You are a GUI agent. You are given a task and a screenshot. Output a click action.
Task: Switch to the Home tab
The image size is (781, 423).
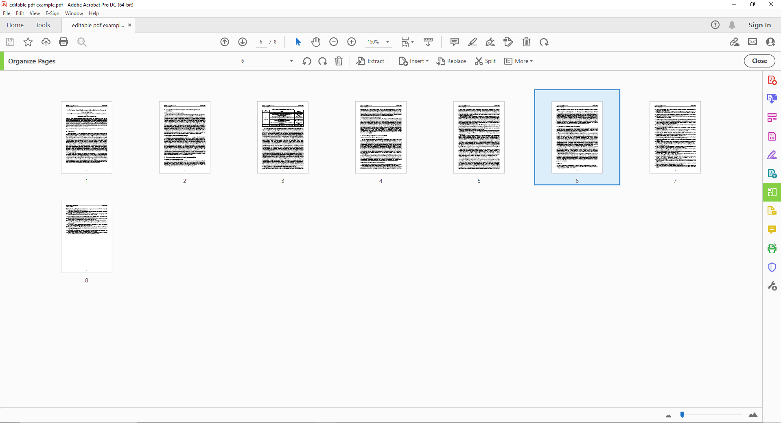[x=15, y=25]
